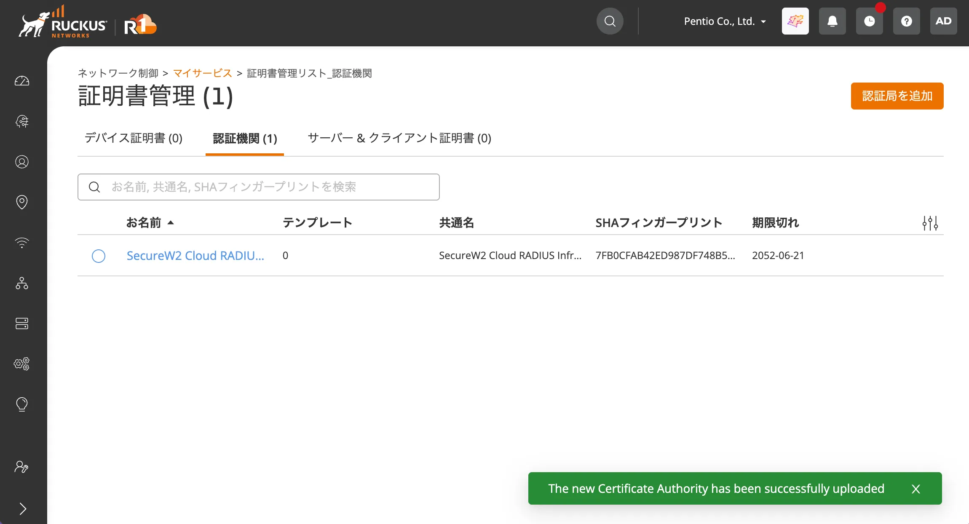The height and width of the screenshot is (524, 969).
Task: Click the global search magnifier in header
Action: tap(610, 21)
